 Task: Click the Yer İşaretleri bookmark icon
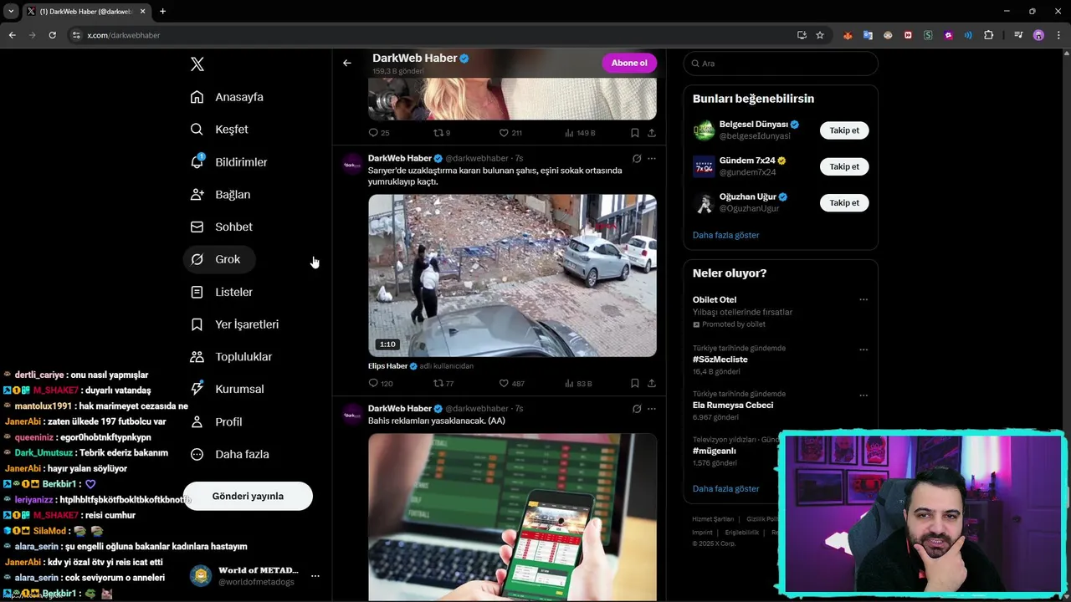(197, 324)
